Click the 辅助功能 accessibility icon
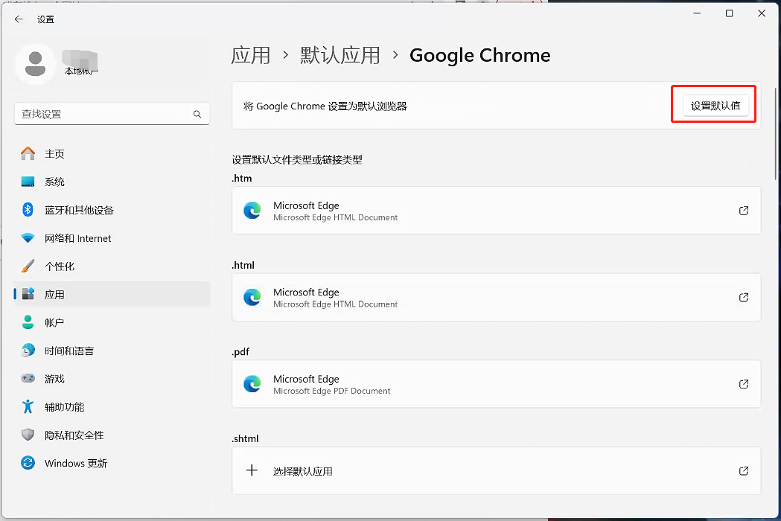Screen dimensions: 781x521 click(x=28, y=406)
